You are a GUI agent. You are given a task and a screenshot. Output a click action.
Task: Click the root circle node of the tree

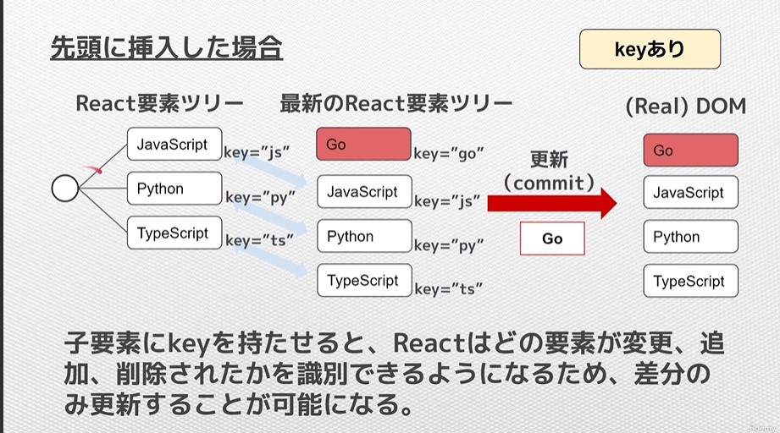tap(65, 188)
